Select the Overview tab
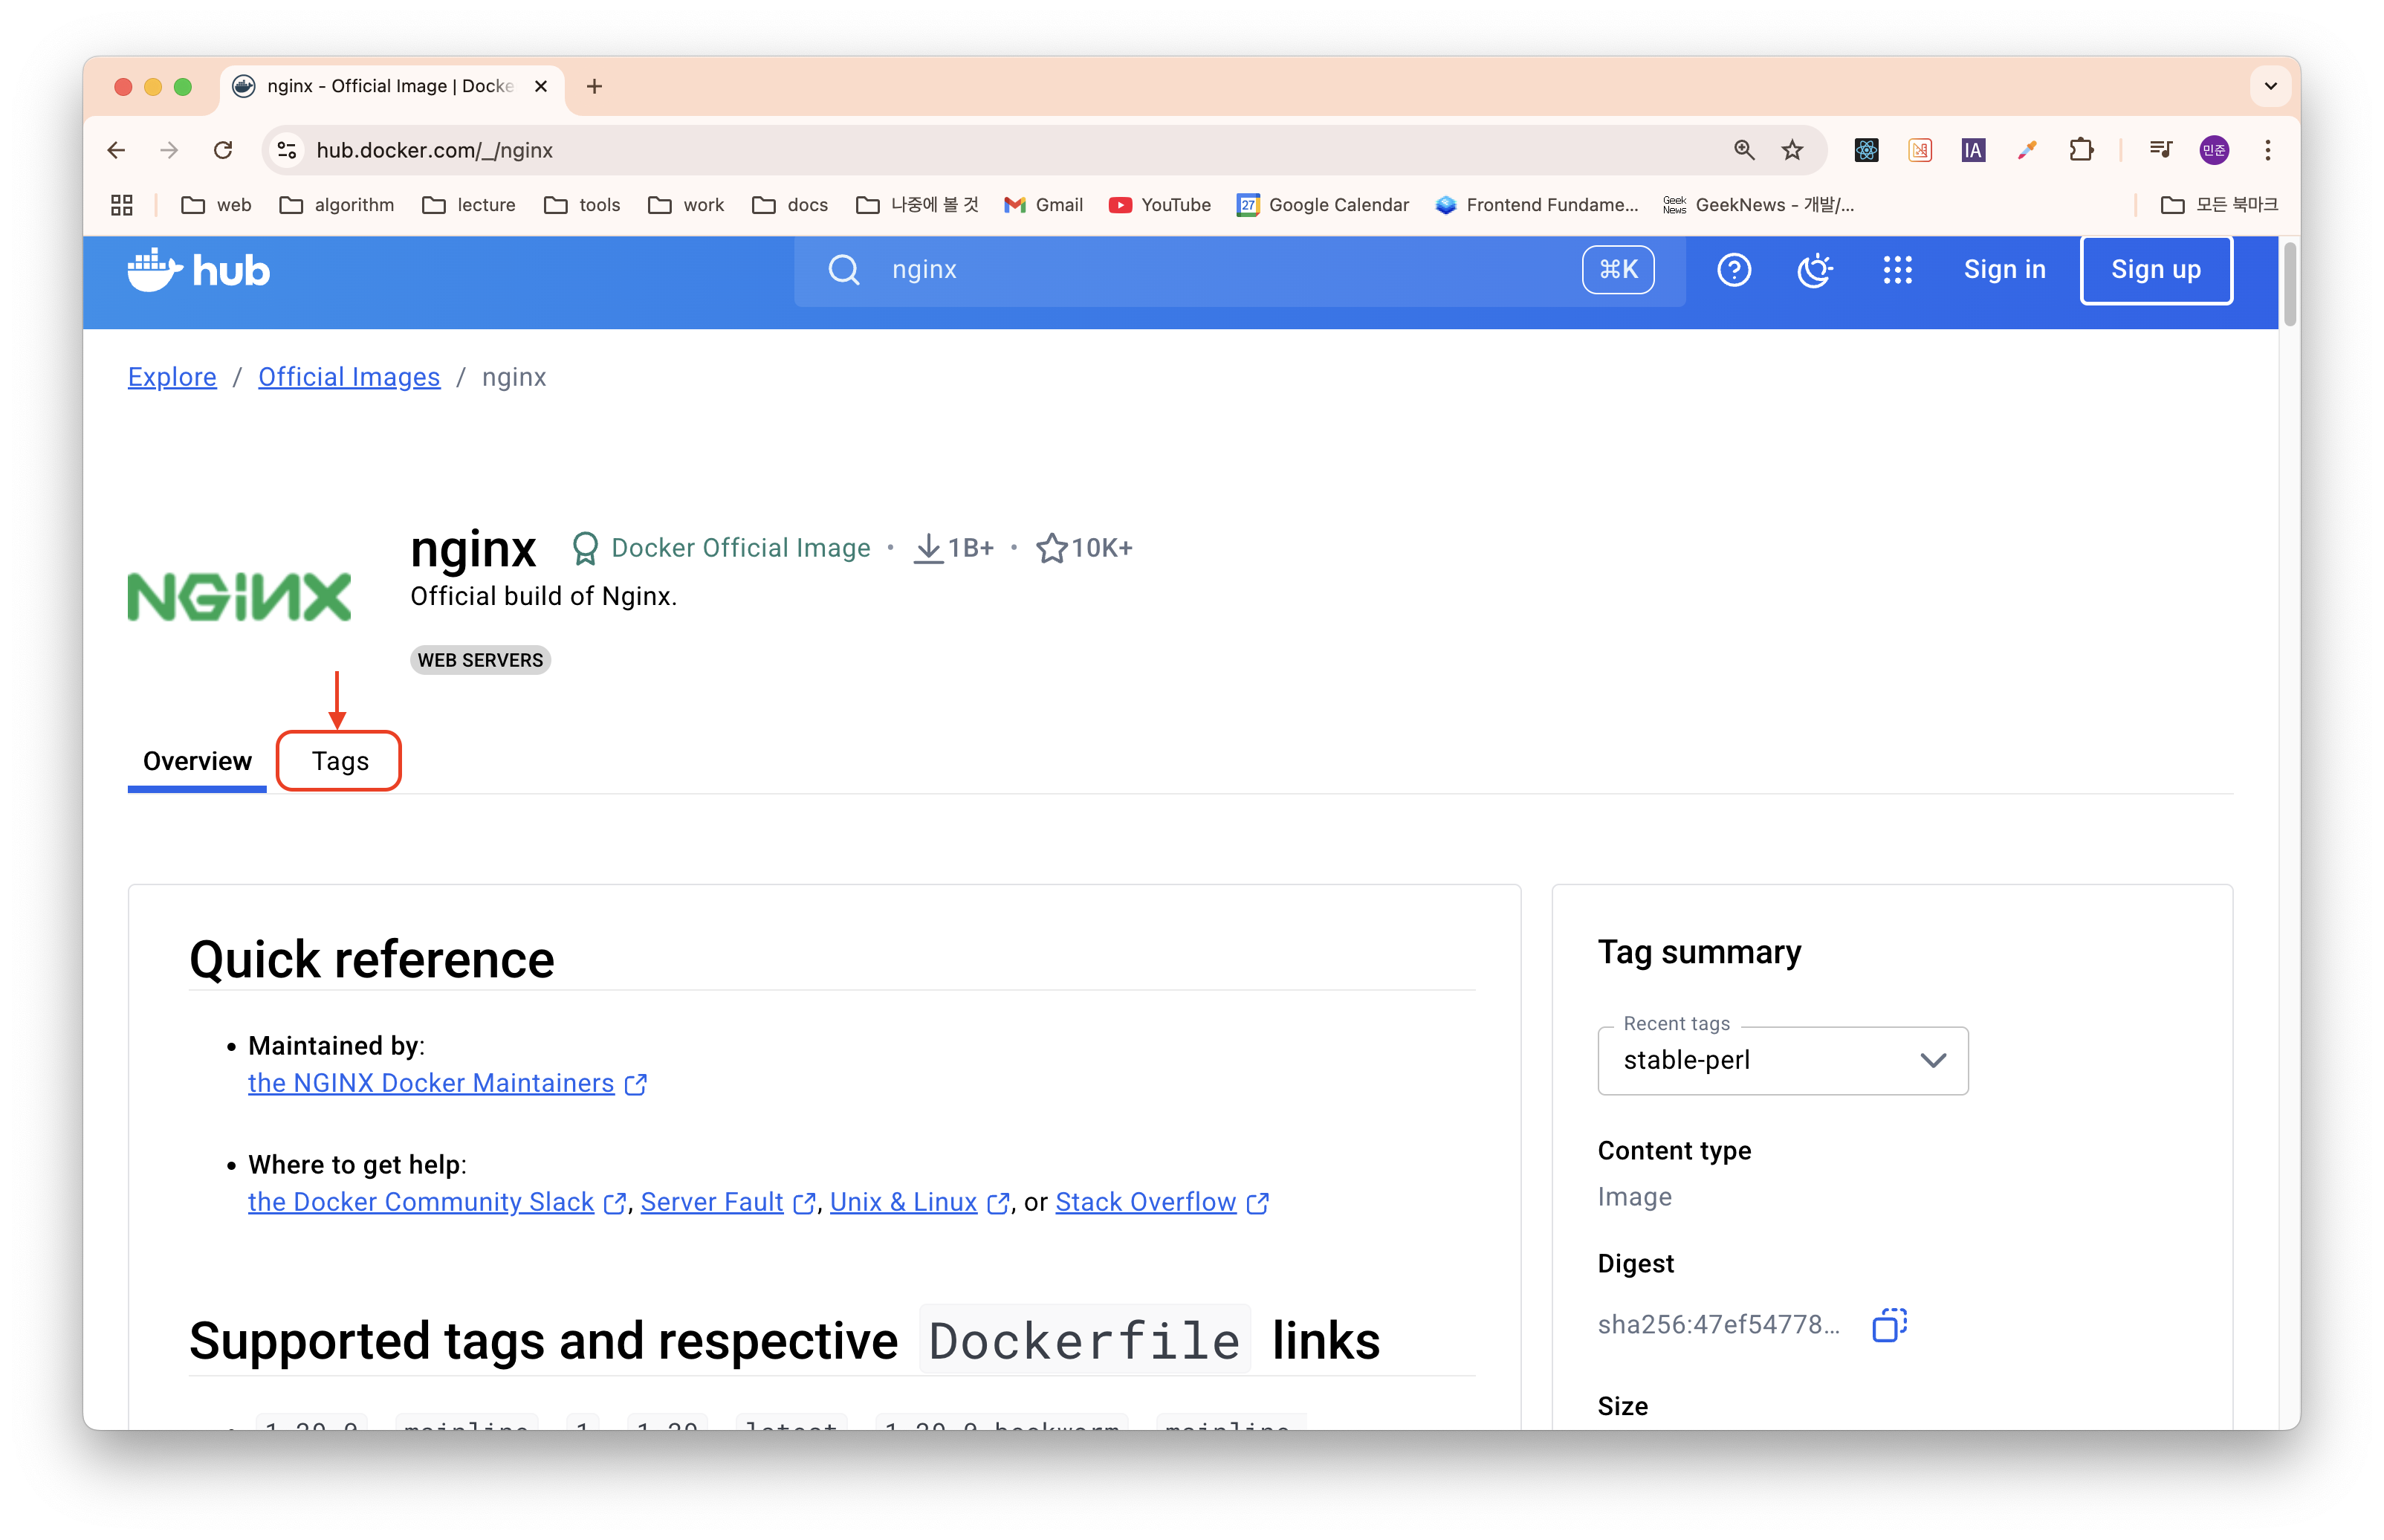Image resolution: width=2384 pixels, height=1540 pixels. coord(197,761)
